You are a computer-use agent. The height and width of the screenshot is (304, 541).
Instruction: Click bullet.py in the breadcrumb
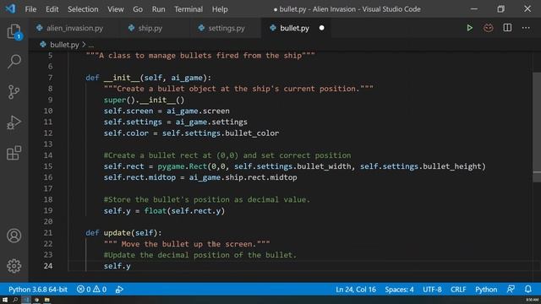64,45
